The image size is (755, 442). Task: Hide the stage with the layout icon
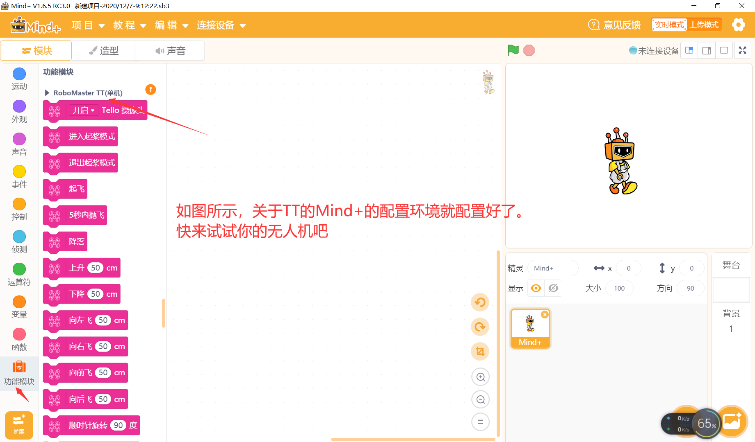coord(724,50)
